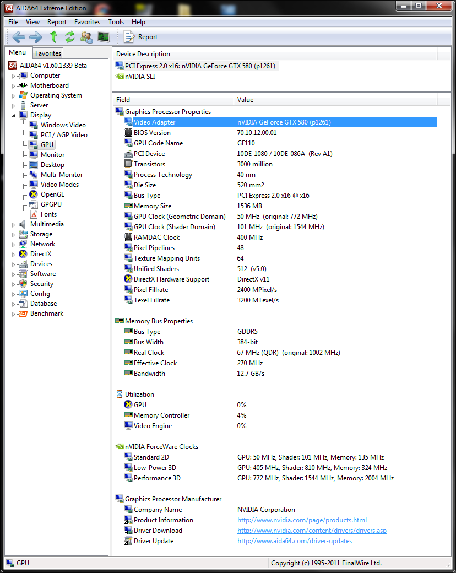456x573 pixels.
Task: Open the nvidia.com drivers.asp download link
Action: click(312, 530)
